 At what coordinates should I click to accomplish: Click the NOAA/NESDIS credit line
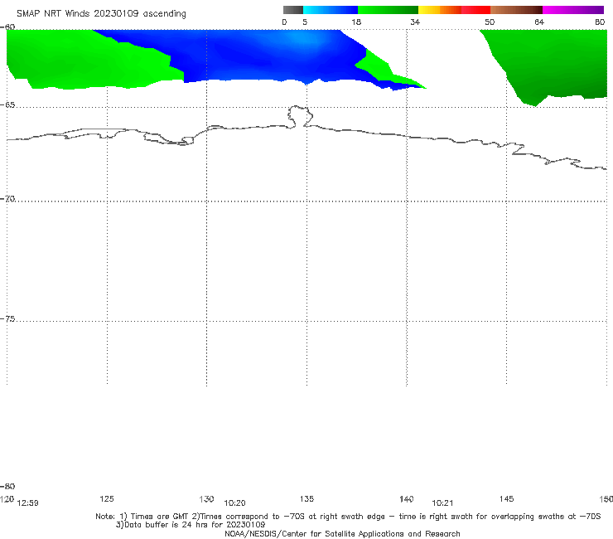[342, 534]
